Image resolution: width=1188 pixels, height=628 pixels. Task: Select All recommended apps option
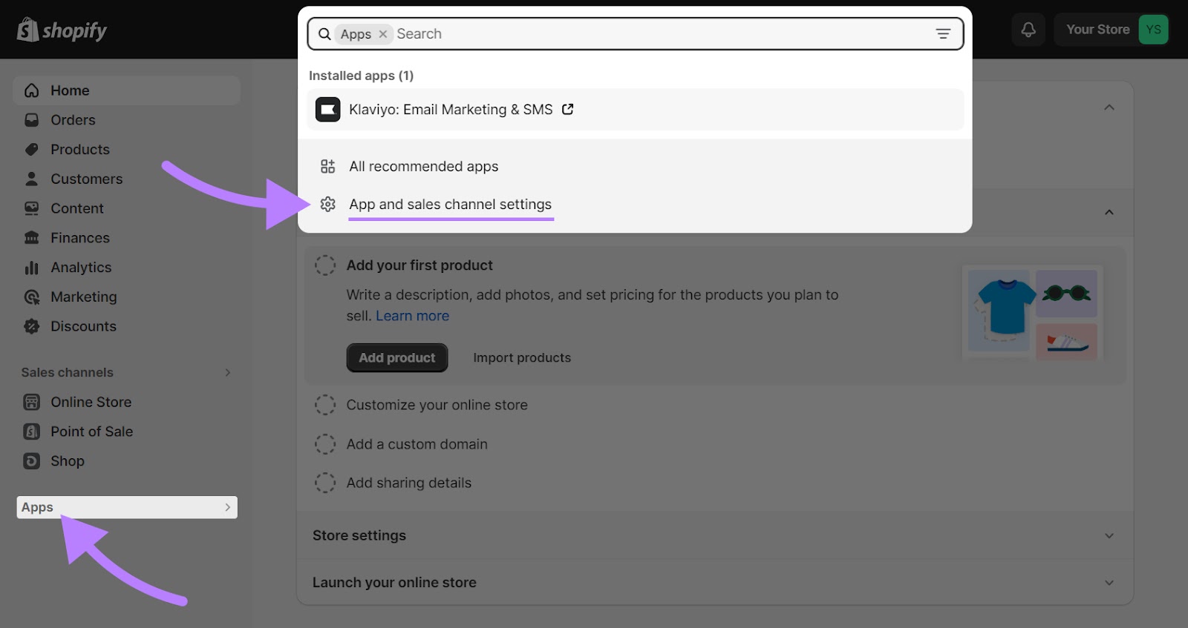point(423,167)
